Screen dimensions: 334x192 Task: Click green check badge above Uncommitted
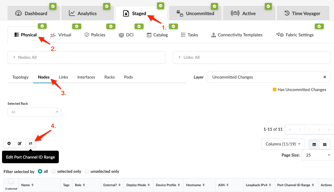point(215,6)
